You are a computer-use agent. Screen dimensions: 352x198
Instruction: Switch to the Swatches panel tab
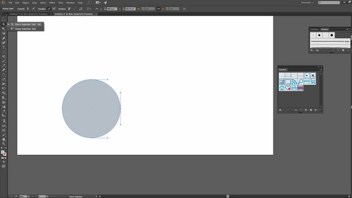click(314, 29)
